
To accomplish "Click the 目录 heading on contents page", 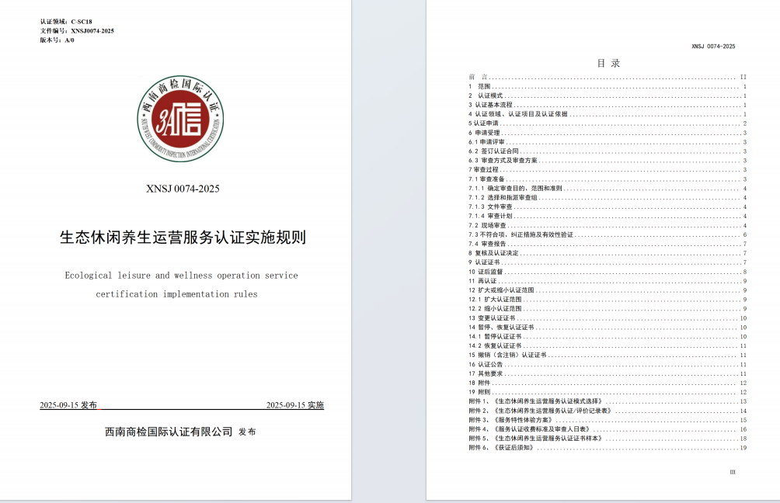I will (x=608, y=64).
